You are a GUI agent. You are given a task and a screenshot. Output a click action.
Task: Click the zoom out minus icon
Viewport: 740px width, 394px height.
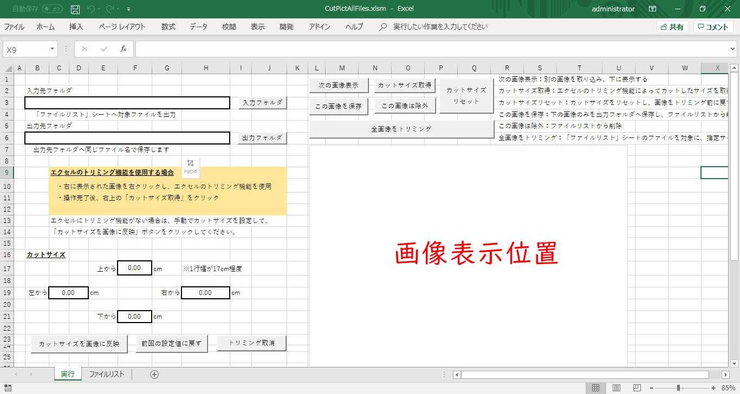(652, 388)
